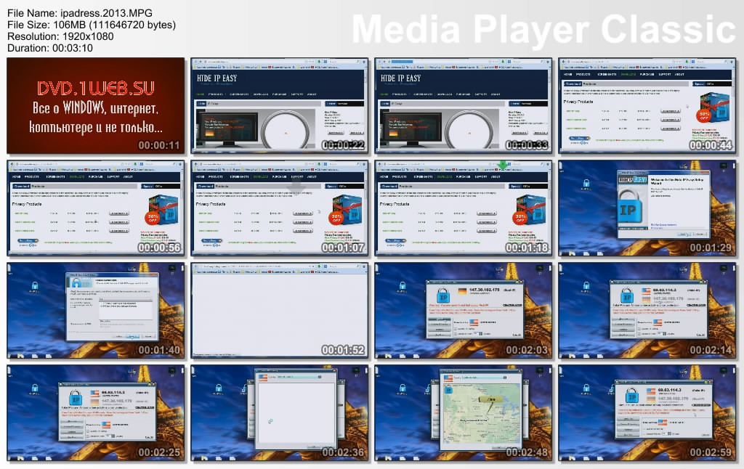This screenshot has width=744, height=469.
Task: Select the DVD.1WEB.SU title thumbnail at 00:00:11
Action: coord(96,106)
